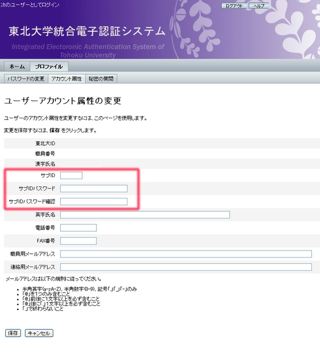
Task: Switch to the ホーム tab
Action: (x=17, y=67)
